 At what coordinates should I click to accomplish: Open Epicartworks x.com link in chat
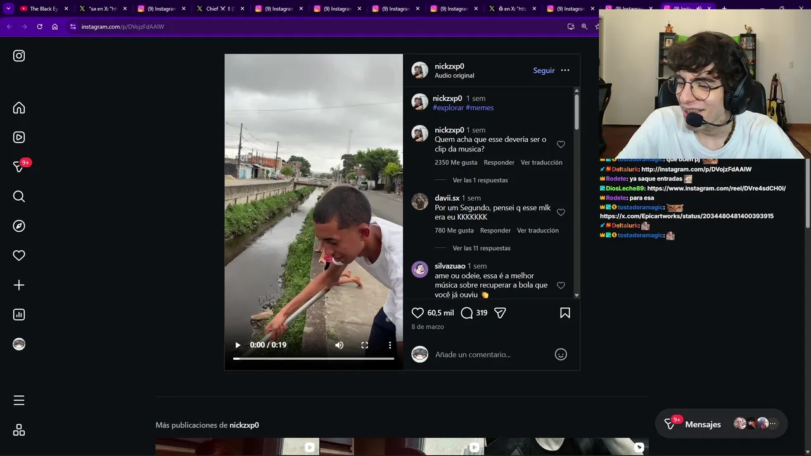pyautogui.click(x=687, y=217)
